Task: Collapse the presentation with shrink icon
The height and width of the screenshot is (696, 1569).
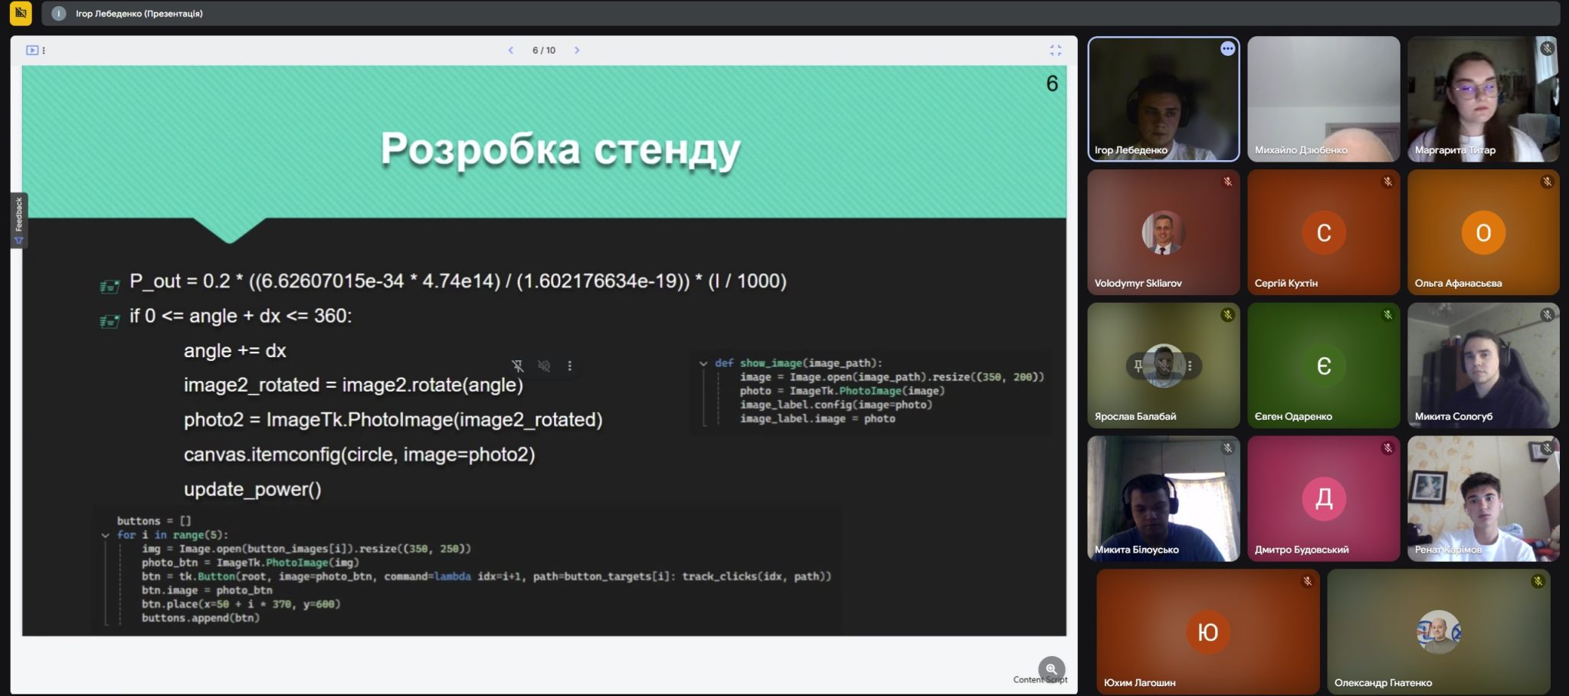Action: point(1056,51)
